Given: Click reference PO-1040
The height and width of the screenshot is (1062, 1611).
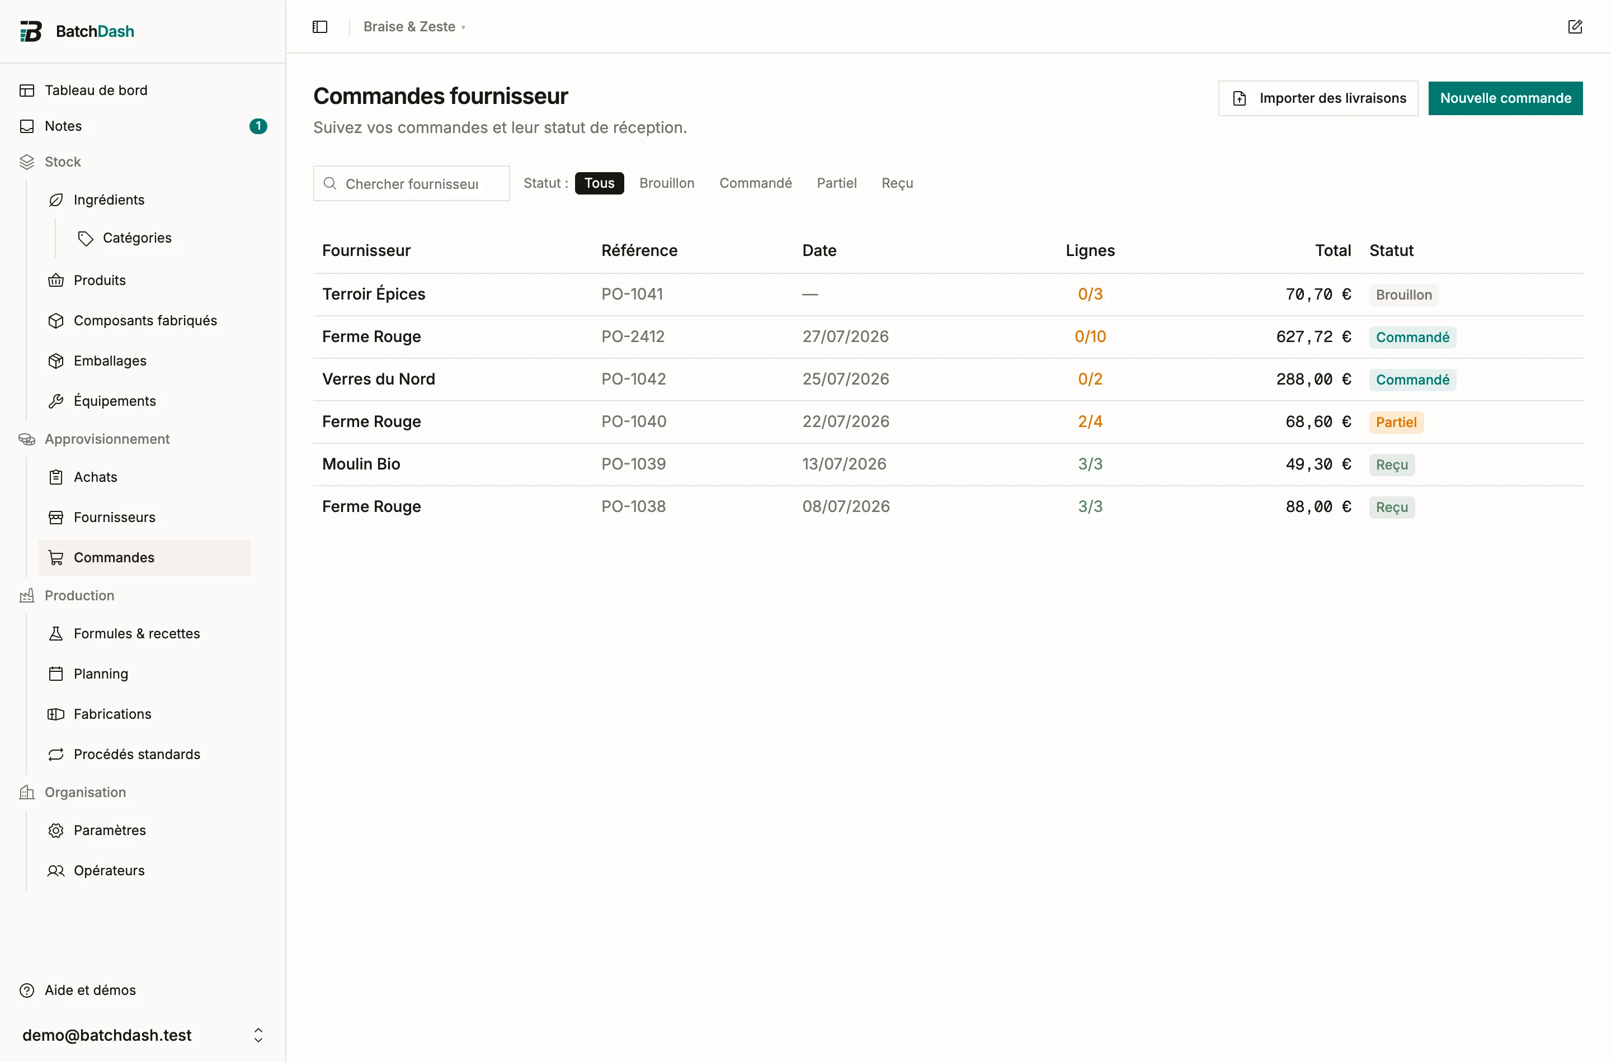Looking at the screenshot, I should tap(634, 421).
